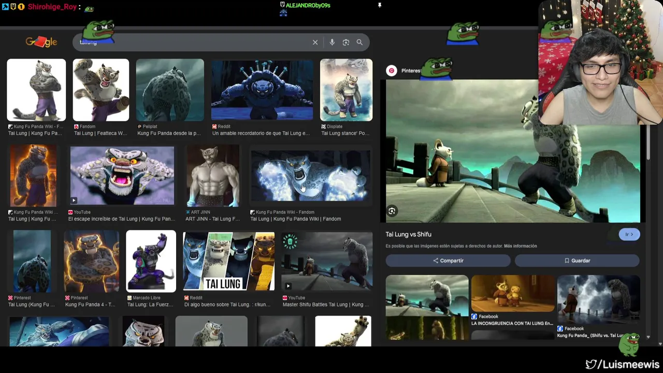Click 'Tai Lung stance' Po...' title

click(x=345, y=133)
